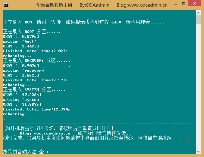The image size is (204, 157).
Task: Open the console system menu icon
Action: 6,5
